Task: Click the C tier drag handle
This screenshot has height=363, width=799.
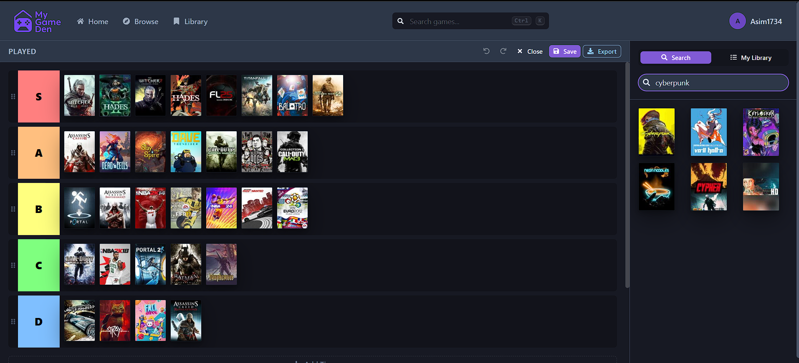Action: (13, 265)
